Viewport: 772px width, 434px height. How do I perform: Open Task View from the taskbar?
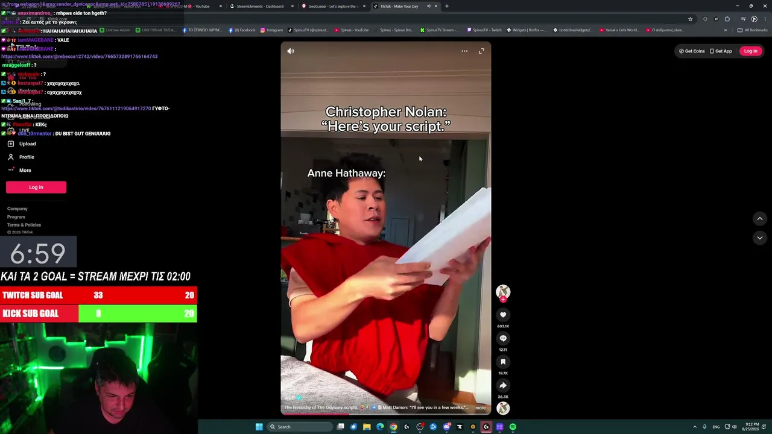pos(340,427)
